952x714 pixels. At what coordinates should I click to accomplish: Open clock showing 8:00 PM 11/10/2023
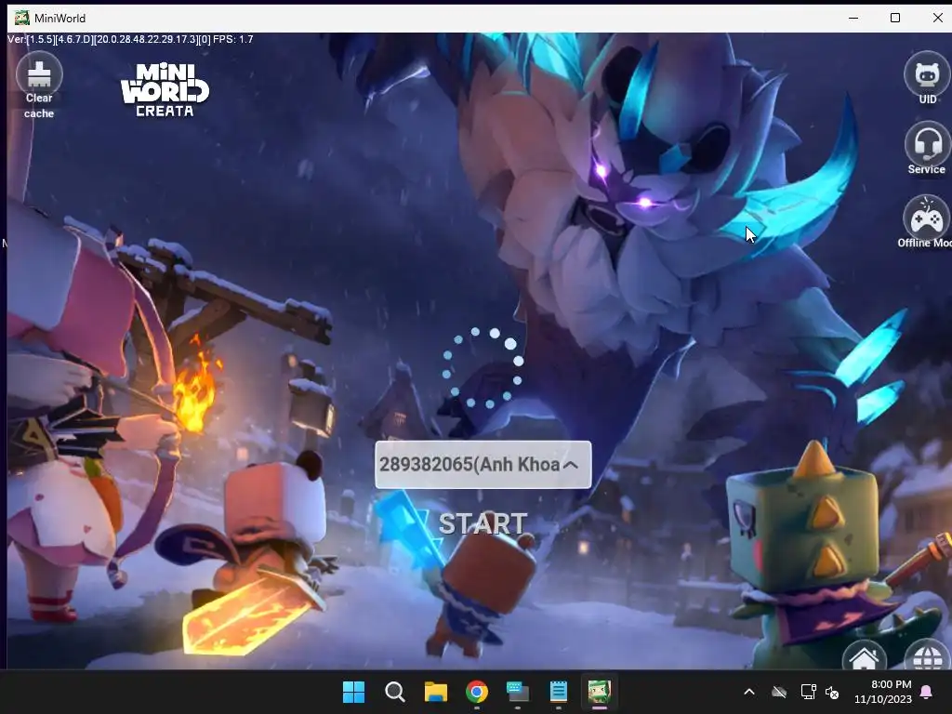click(883, 692)
